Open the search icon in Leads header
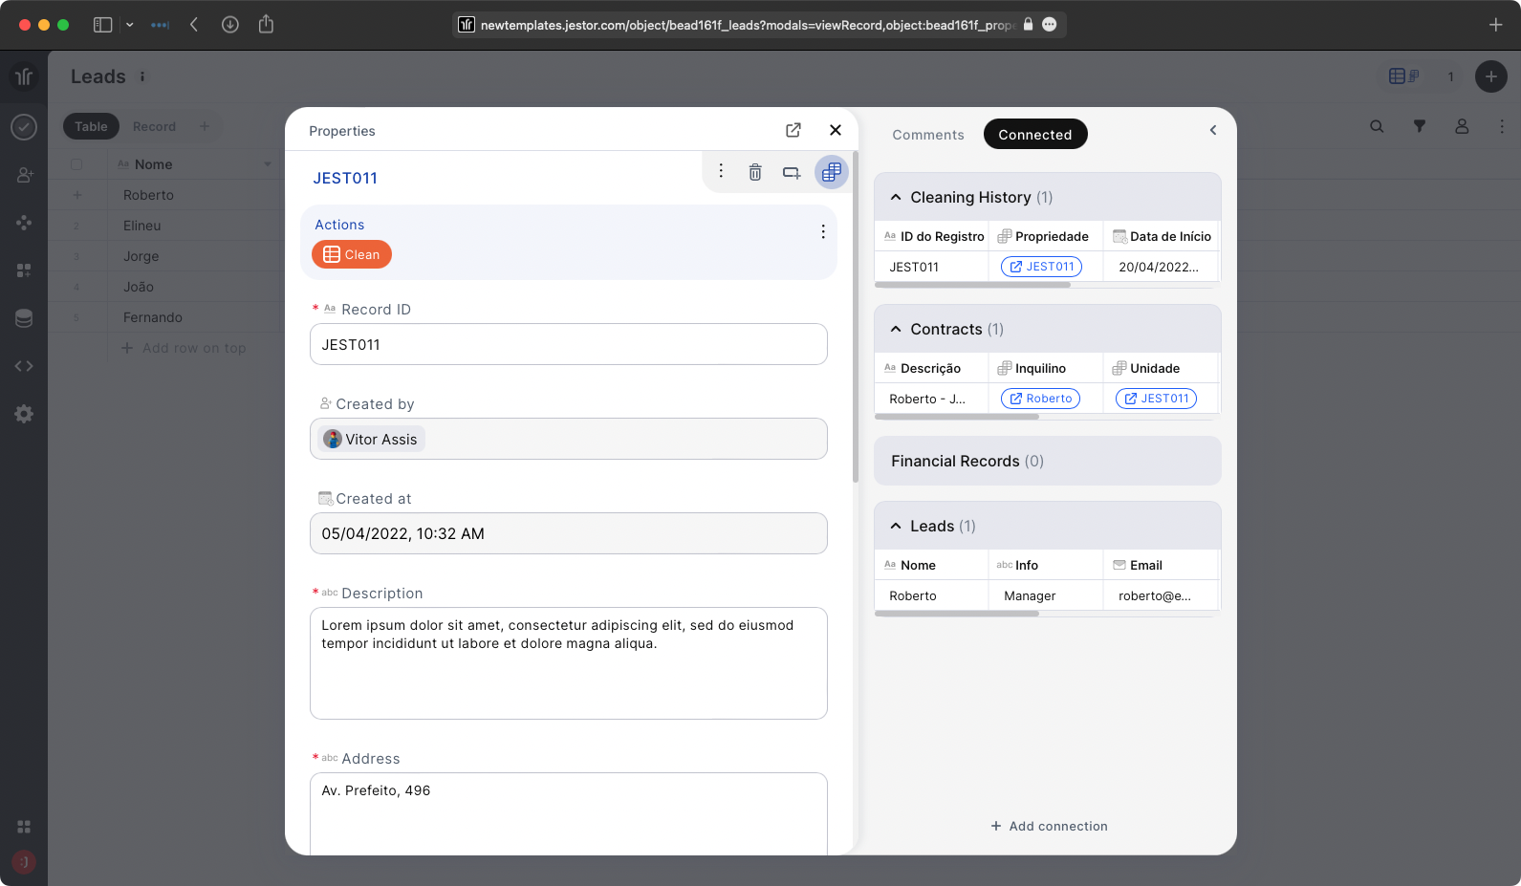The width and height of the screenshot is (1521, 886). [1376, 126]
